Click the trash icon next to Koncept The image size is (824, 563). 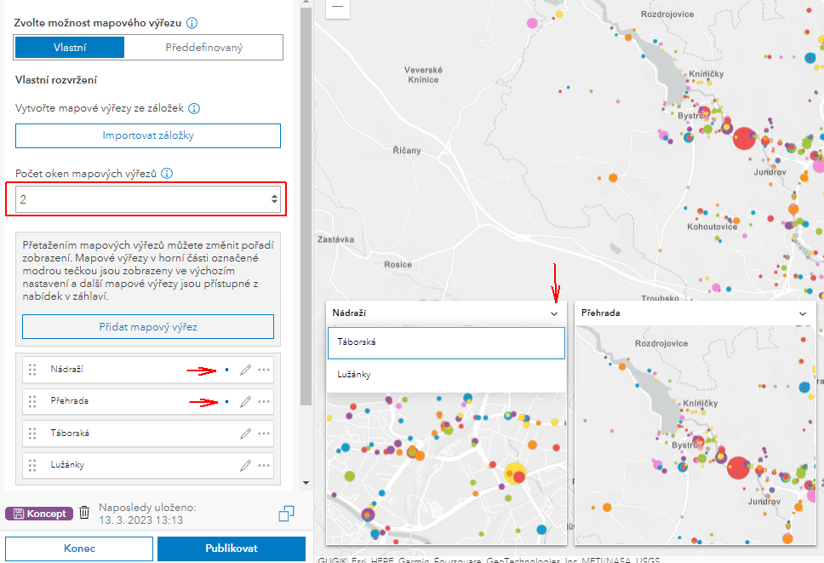click(x=84, y=513)
